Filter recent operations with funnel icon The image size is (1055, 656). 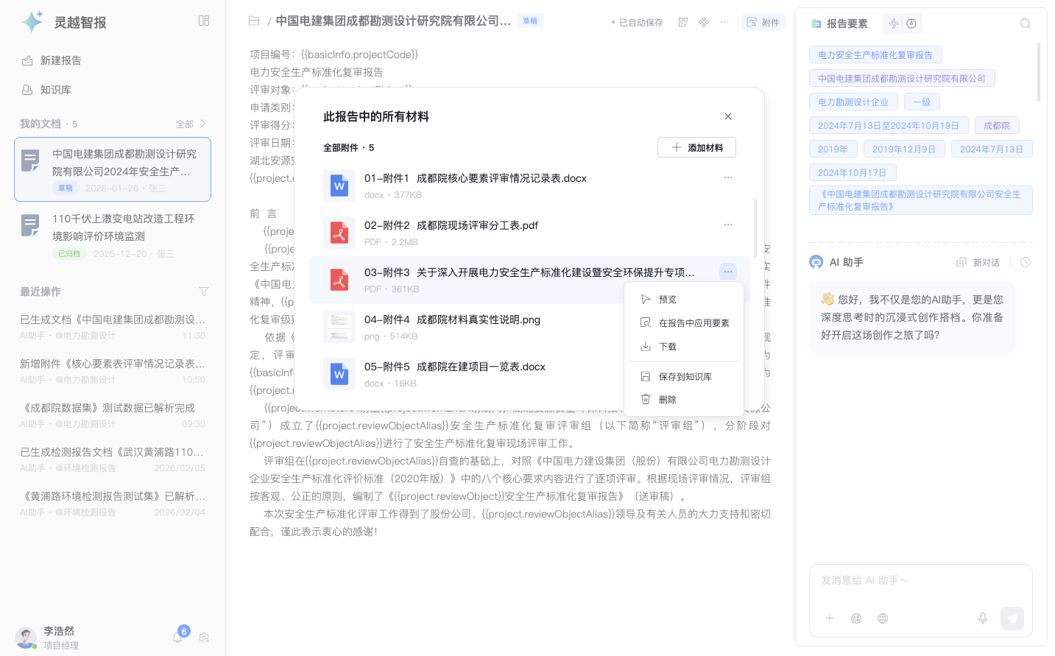point(204,292)
